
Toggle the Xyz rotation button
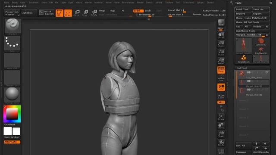pos(221,102)
